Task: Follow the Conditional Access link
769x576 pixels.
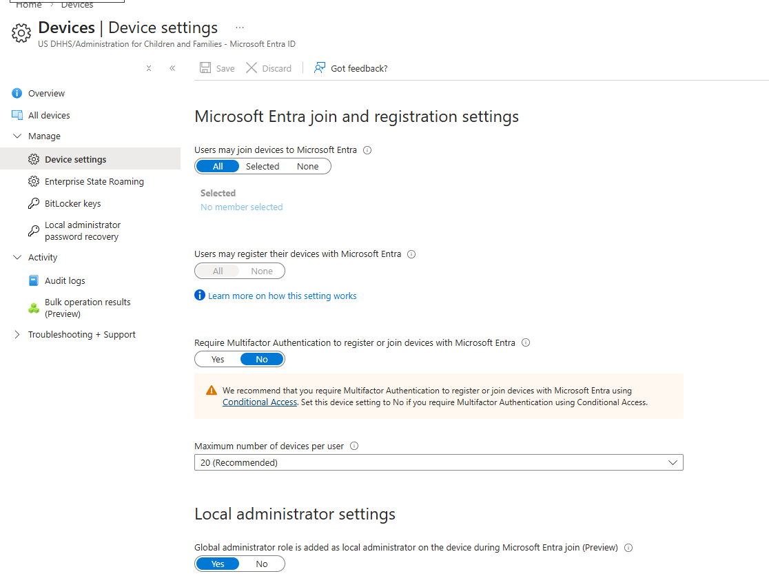Action: (x=260, y=402)
